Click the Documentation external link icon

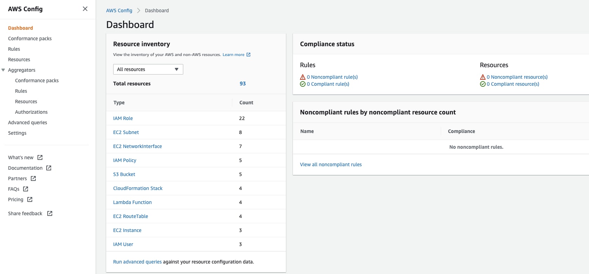pyautogui.click(x=49, y=168)
